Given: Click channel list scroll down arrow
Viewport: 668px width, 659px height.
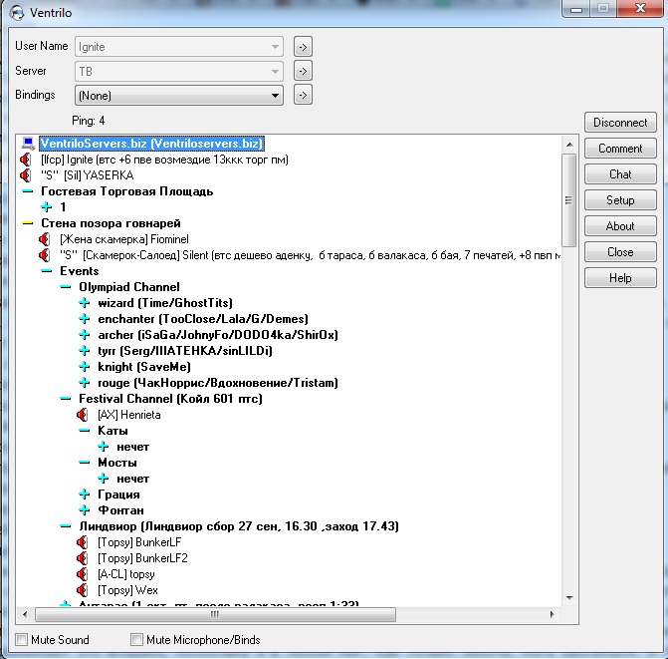Looking at the screenshot, I should click(x=569, y=598).
